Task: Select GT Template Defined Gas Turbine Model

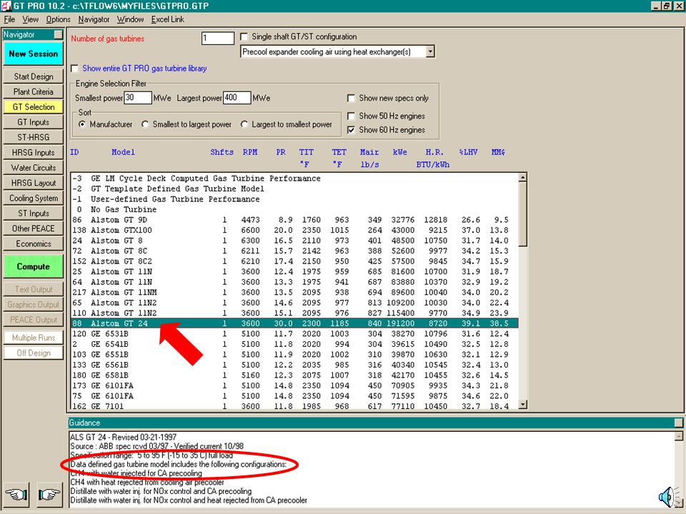Action: 294,188
